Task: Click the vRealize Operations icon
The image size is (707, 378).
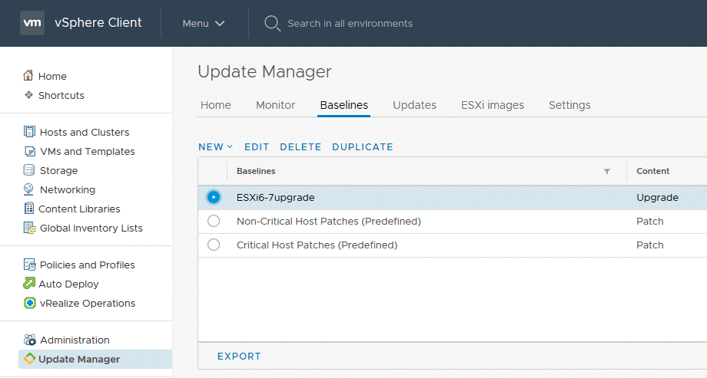Action: [x=29, y=303]
